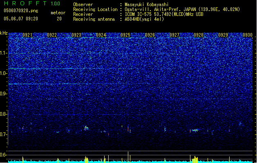
Task: Click the kHz axis unit label
Action: [4, 33]
